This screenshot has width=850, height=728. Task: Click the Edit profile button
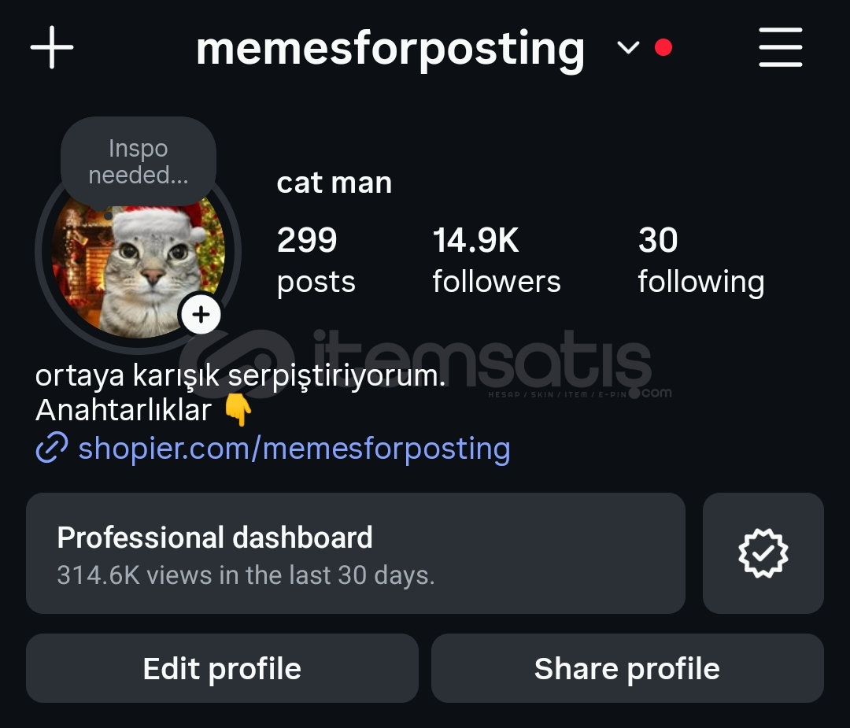coord(222,668)
